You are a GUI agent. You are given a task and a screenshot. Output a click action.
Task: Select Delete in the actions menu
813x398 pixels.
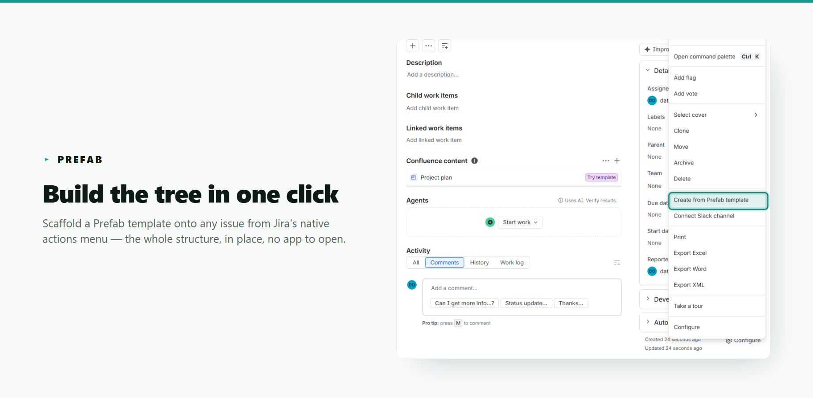click(x=717, y=179)
